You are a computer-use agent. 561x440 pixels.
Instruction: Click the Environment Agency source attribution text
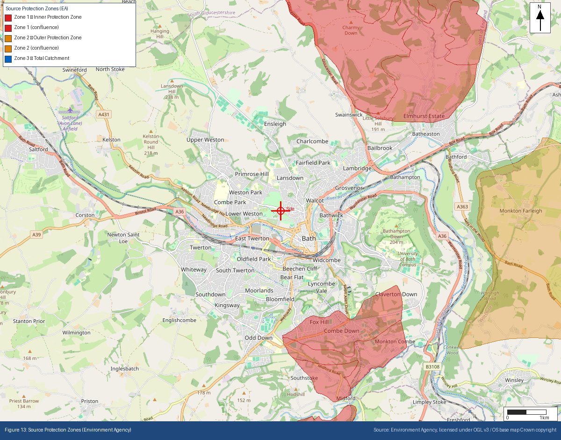coord(465,430)
